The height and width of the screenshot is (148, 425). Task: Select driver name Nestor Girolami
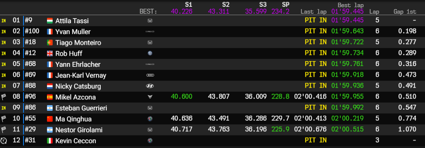tap(79, 130)
